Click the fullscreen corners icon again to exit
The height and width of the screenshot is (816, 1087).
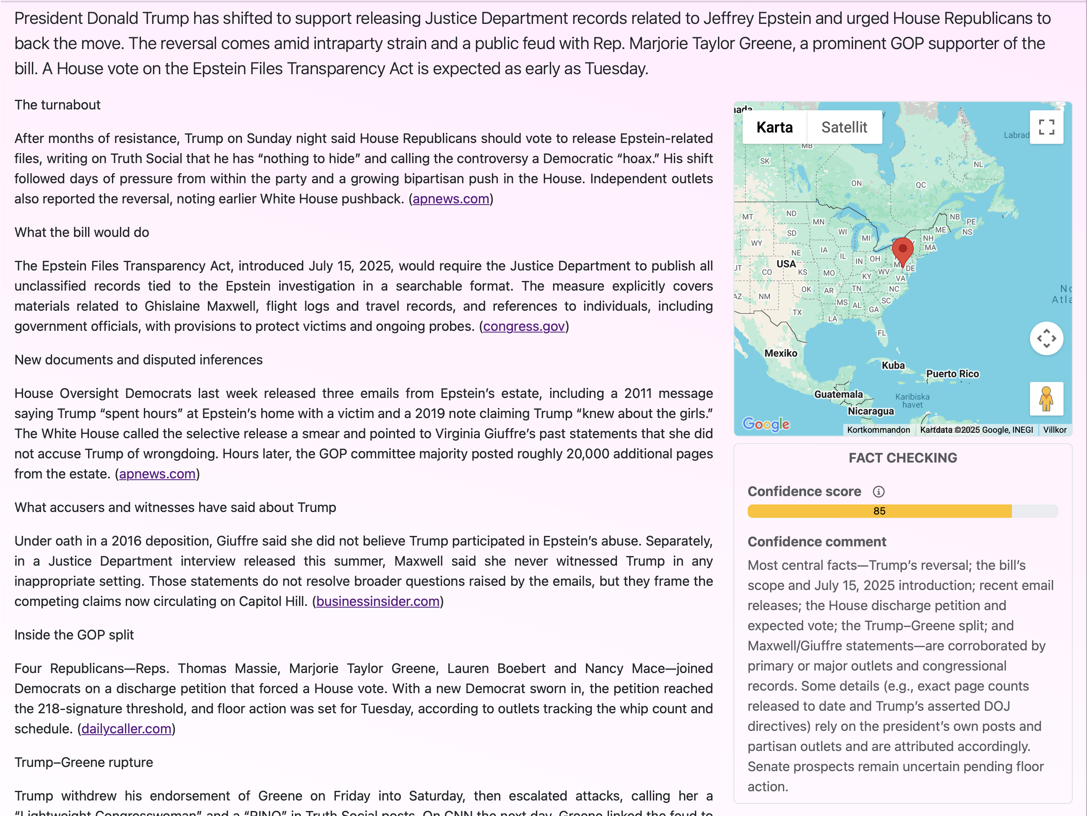[1047, 127]
